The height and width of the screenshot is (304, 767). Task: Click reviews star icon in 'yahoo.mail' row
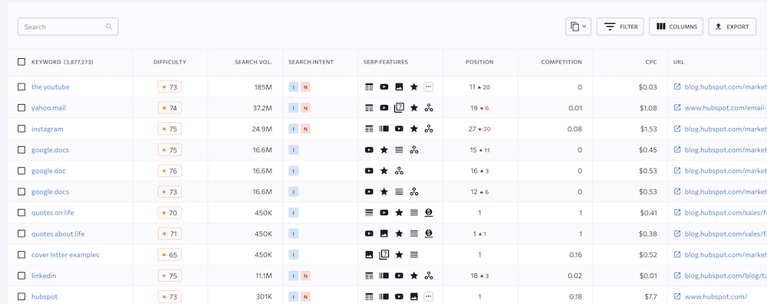tap(414, 108)
